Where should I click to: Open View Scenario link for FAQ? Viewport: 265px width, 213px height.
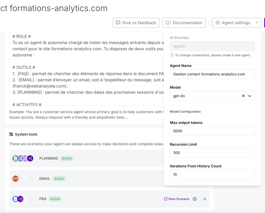tap(177, 199)
